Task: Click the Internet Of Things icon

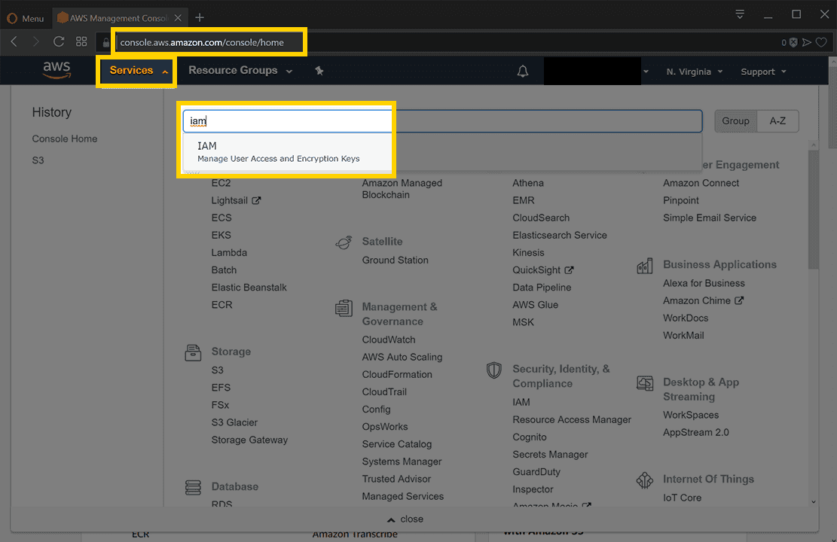Action: 644,480
